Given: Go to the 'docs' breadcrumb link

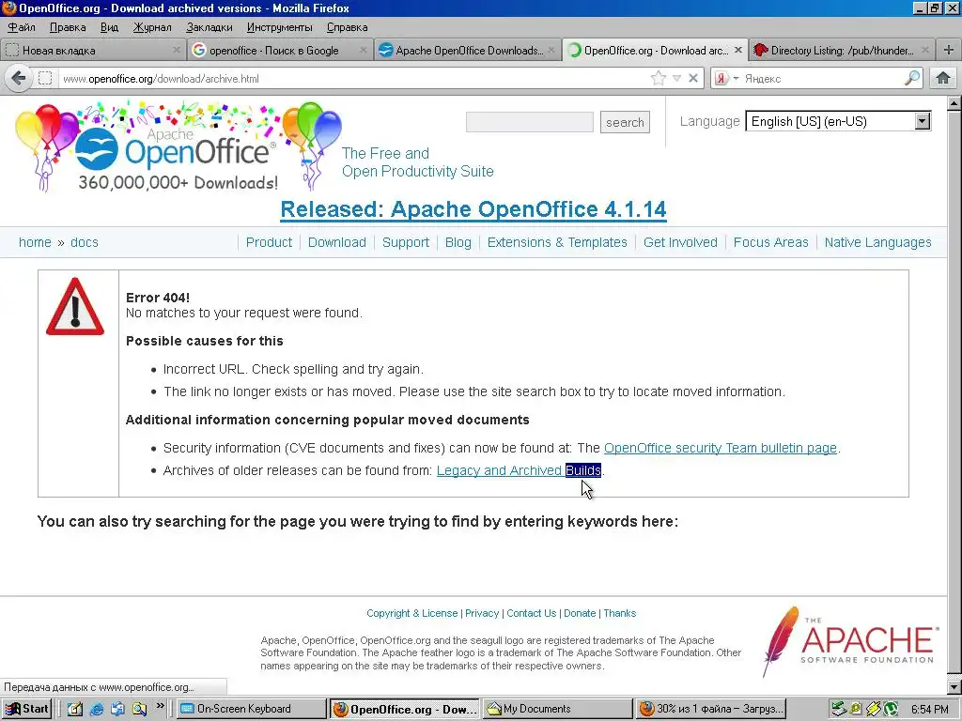Looking at the screenshot, I should (x=84, y=242).
